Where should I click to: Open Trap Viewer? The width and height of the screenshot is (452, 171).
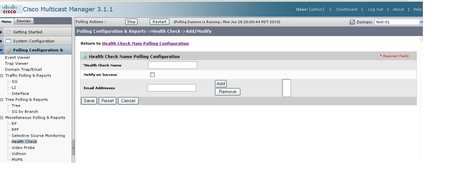16,63
